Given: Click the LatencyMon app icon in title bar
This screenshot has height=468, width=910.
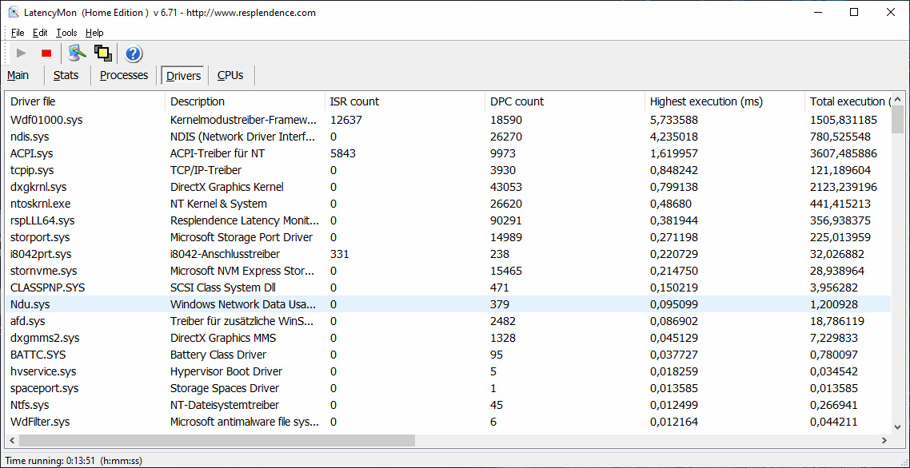Looking at the screenshot, I should tap(13, 12).
